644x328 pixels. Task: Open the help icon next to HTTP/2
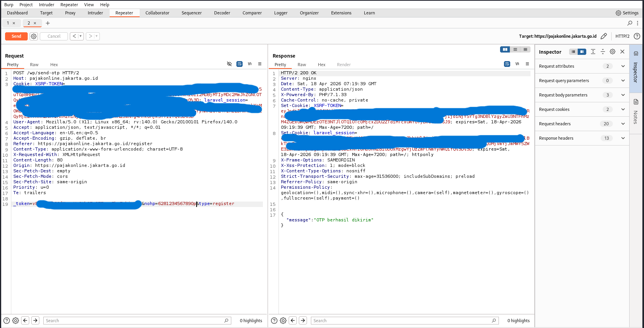tap(637, 36)
